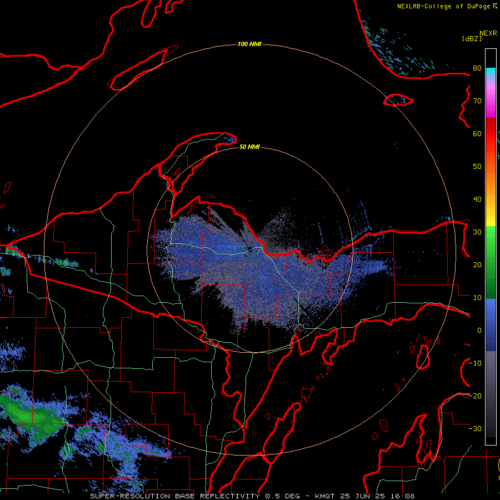
Task: Click the 80 value on the dBZ scale
Action: click(477, 68)
